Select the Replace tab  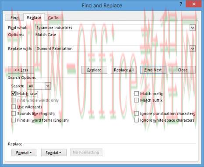point(34,17)
